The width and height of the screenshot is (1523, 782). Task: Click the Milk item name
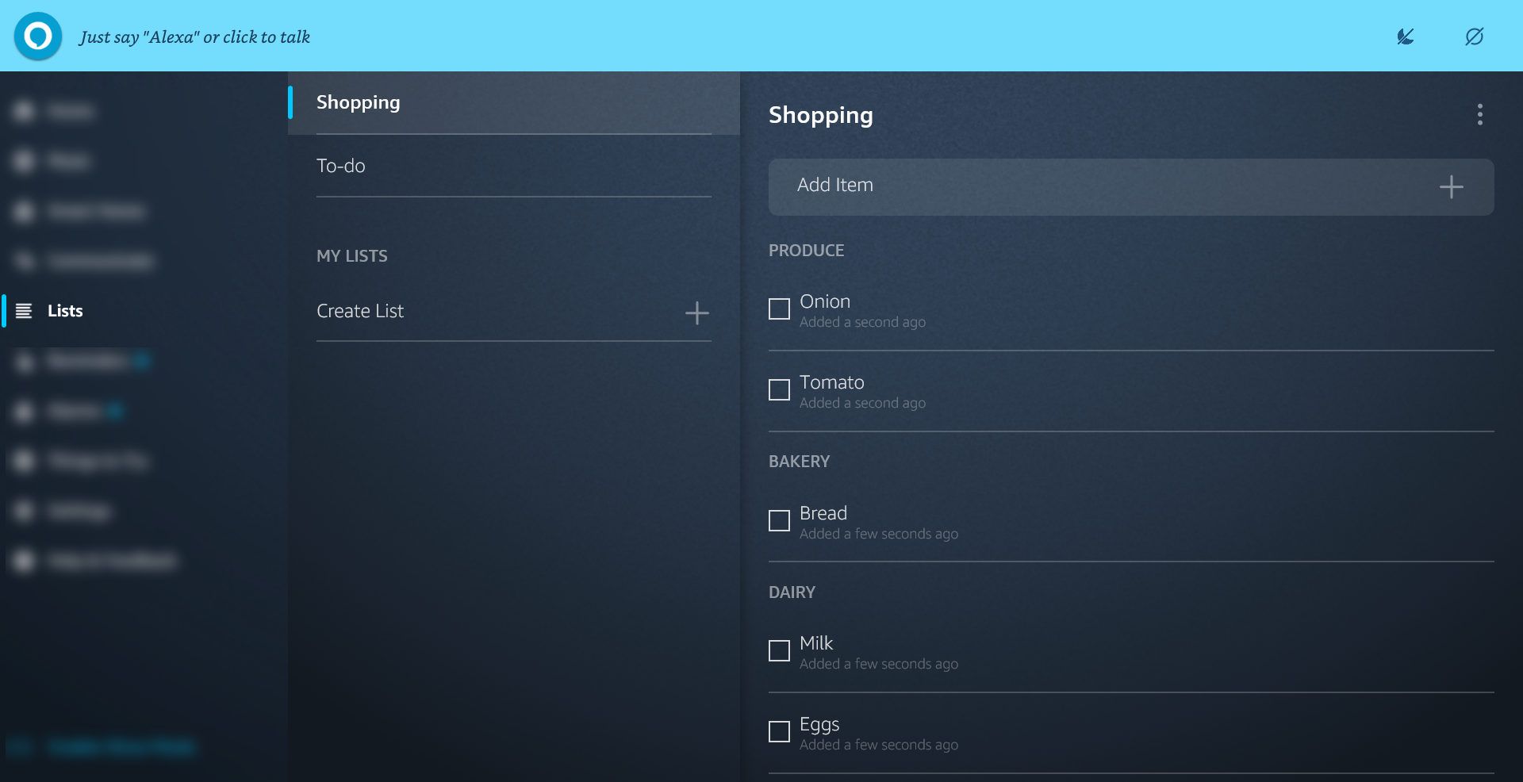(816, 643)
